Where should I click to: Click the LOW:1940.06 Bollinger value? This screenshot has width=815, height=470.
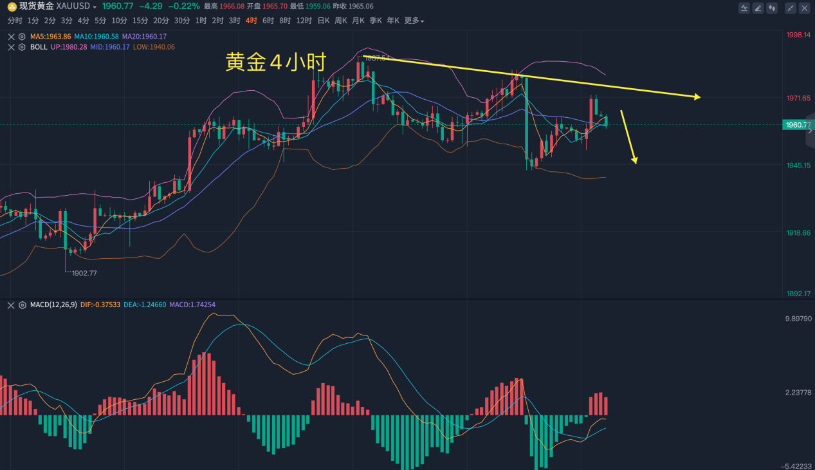pyautogui.click(x=154, y=47)
